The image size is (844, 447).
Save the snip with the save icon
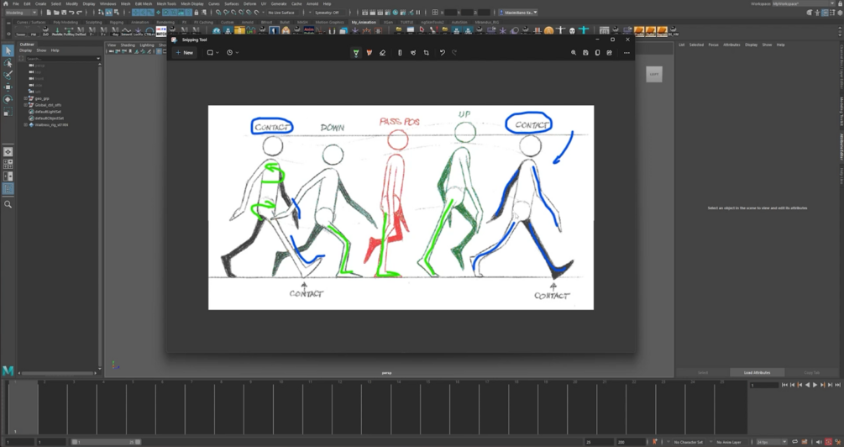pos(585,53)
